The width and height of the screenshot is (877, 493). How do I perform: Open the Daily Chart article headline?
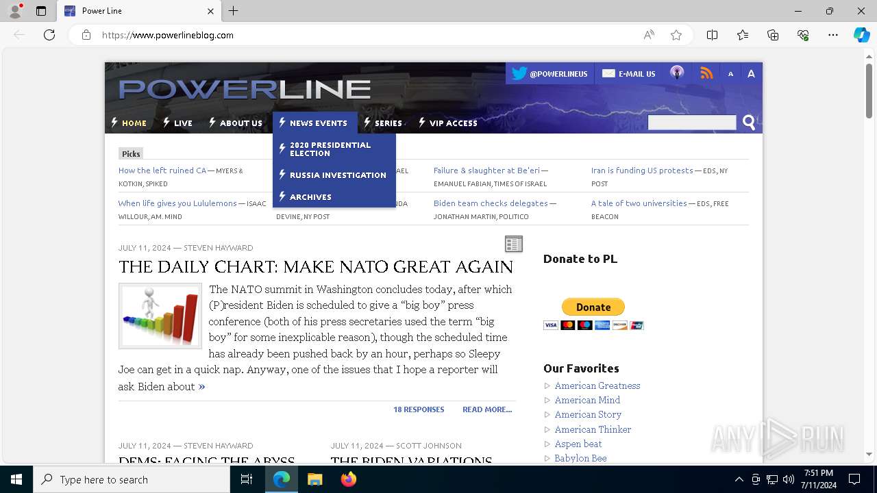tap(316, 266)
